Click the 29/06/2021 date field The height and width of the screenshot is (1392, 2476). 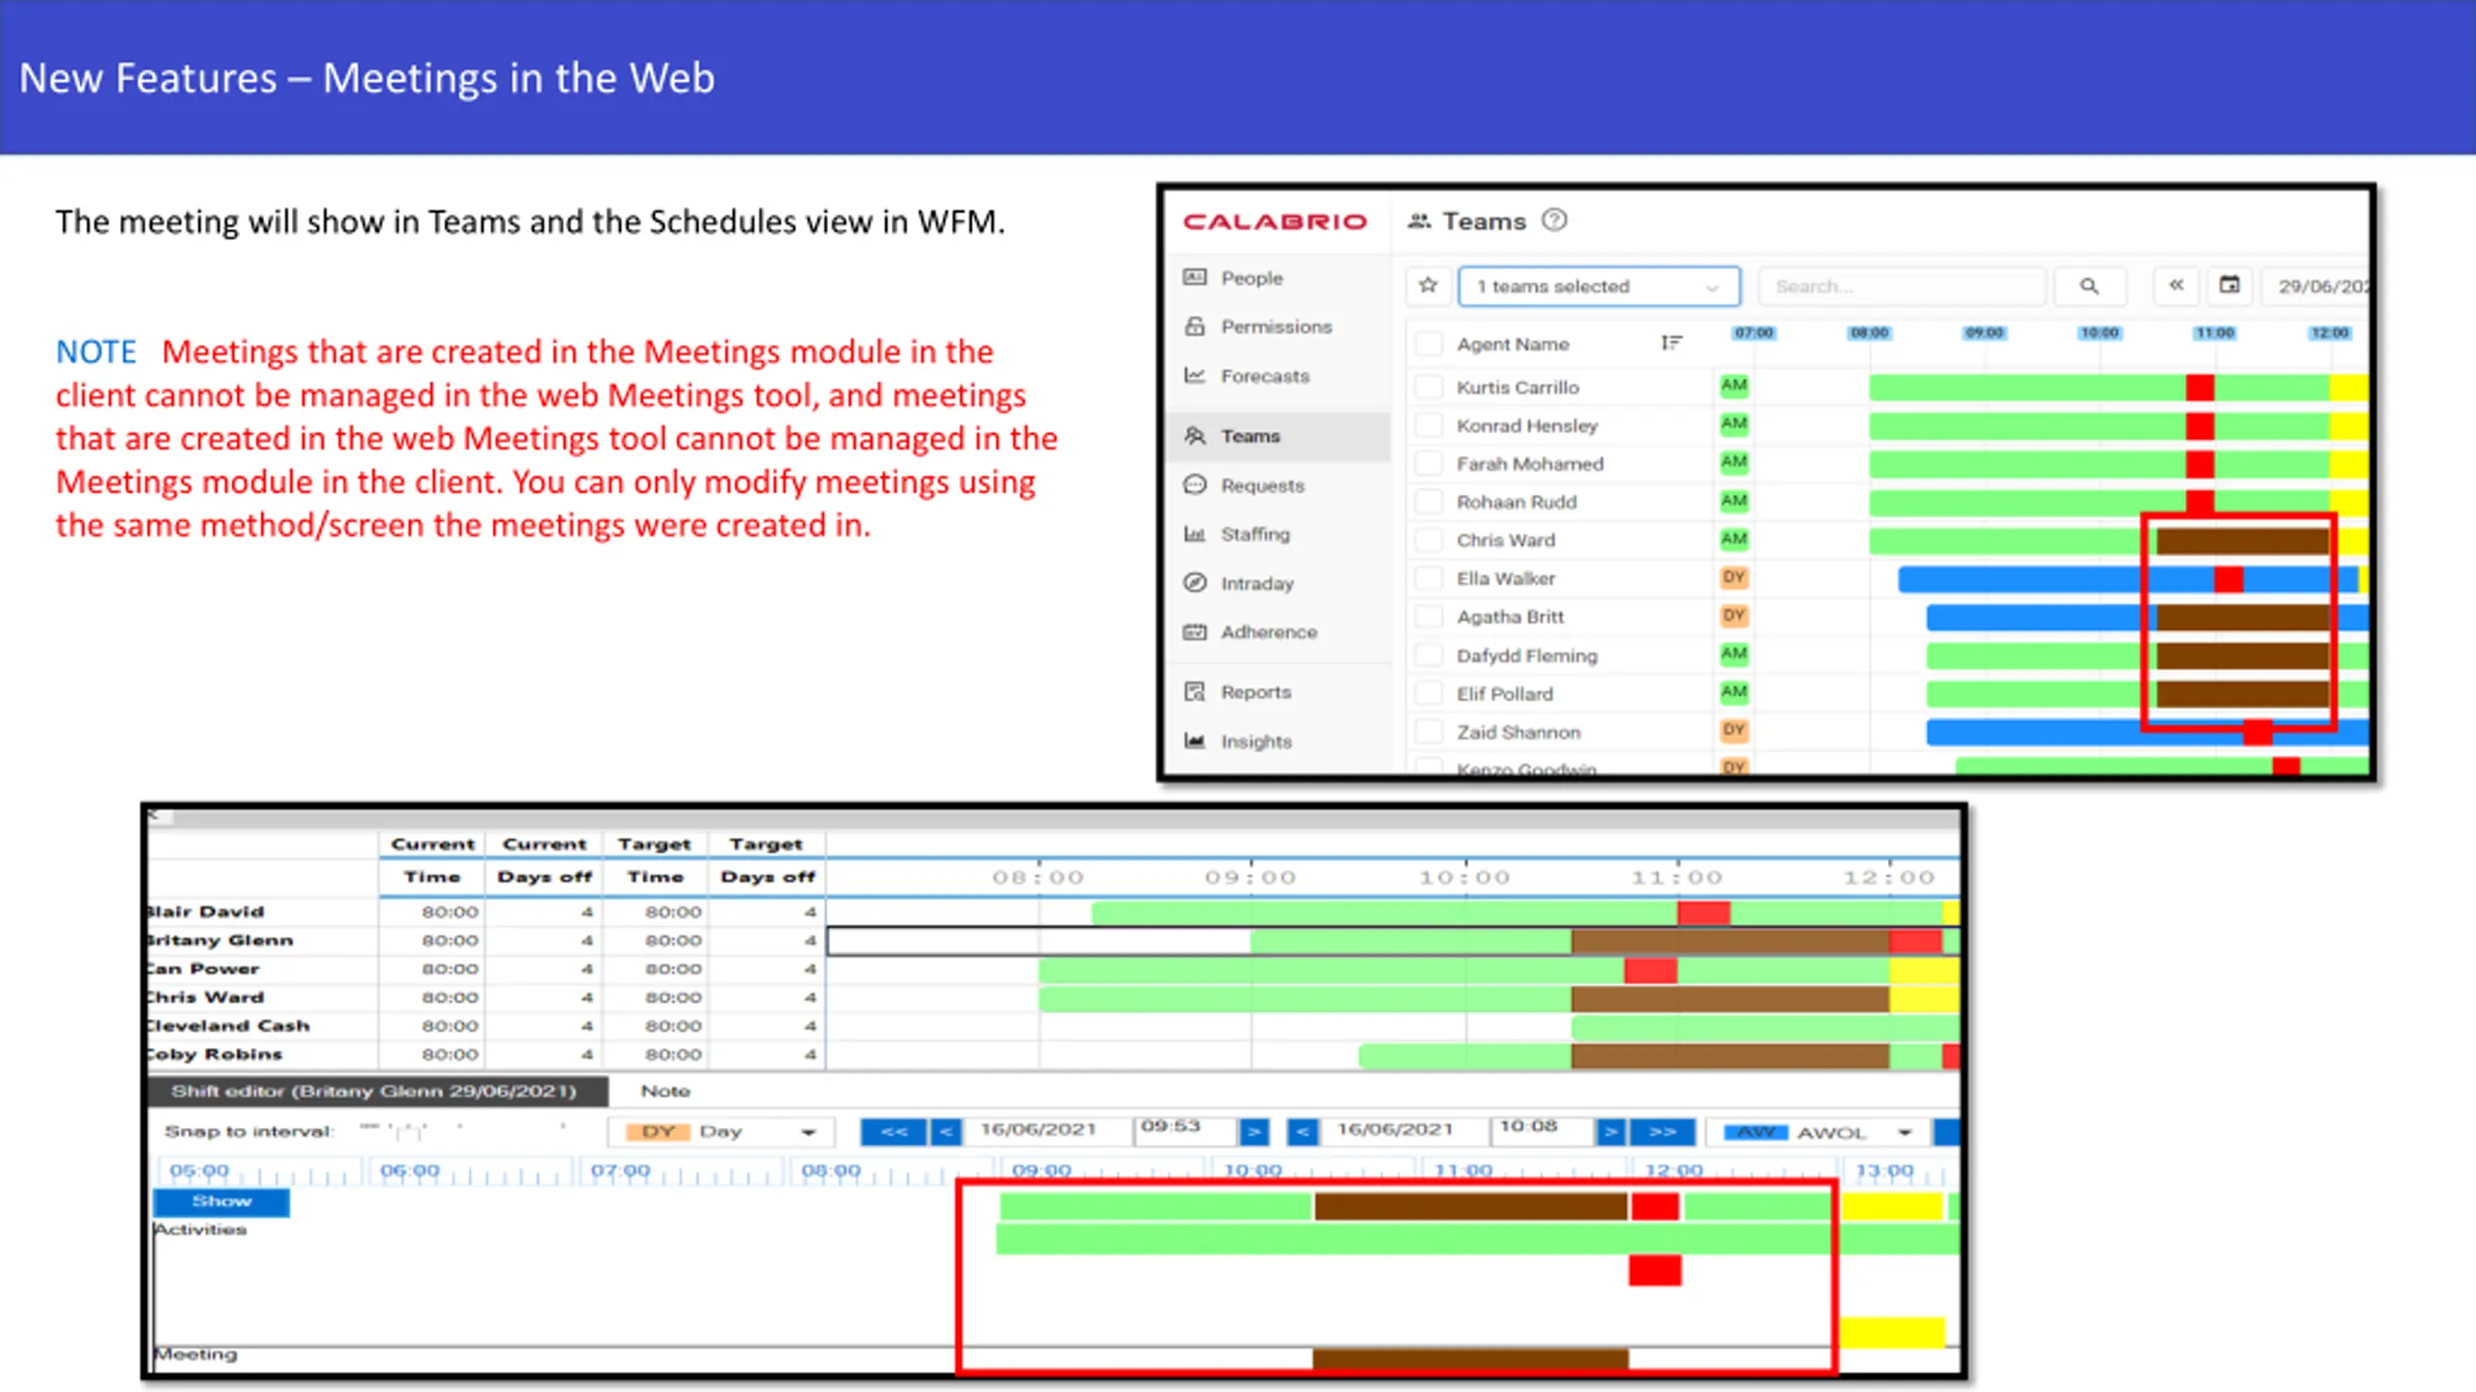[x=2316, y=286]
